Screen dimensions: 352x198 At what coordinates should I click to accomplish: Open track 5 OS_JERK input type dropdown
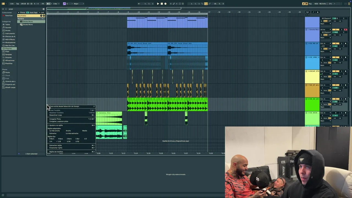click(x=326, y=57)
